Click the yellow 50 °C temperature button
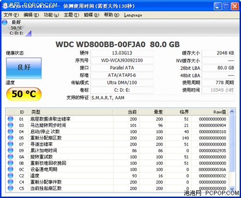This screenshot has width=241, height=198. pos(24,94)
